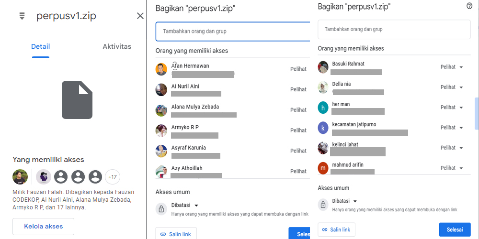Click the Kelola akses button
The width and height of the screenshot is (479, 239).
pyautogui.click(x=44, y=227)
